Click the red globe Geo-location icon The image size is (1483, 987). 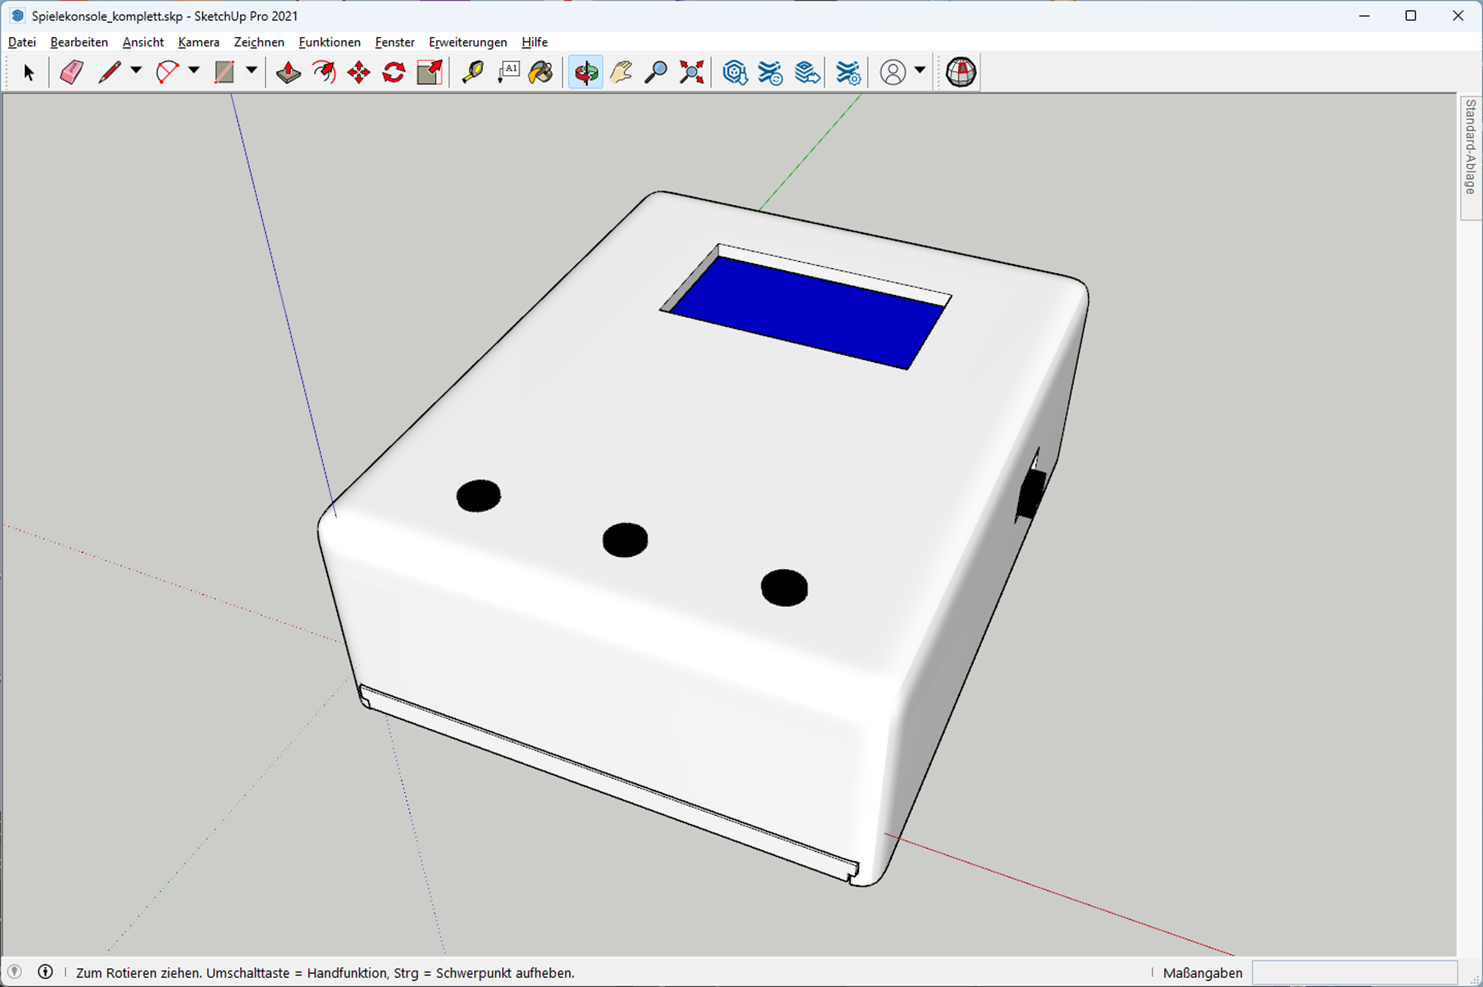pyautogui.click(x=961, y=73)
